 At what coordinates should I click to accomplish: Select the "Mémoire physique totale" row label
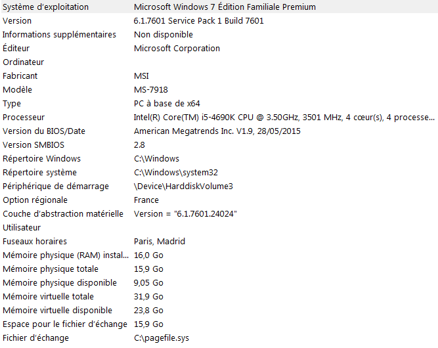click(x=51, y=269)
